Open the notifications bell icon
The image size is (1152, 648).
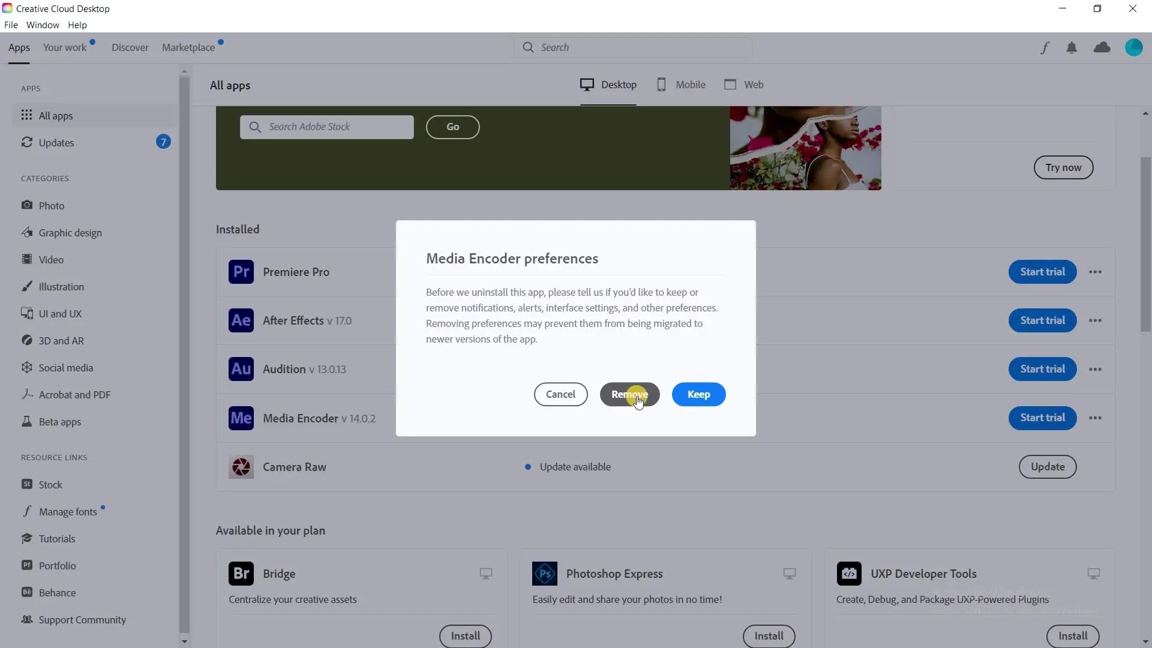point(1072,47)
